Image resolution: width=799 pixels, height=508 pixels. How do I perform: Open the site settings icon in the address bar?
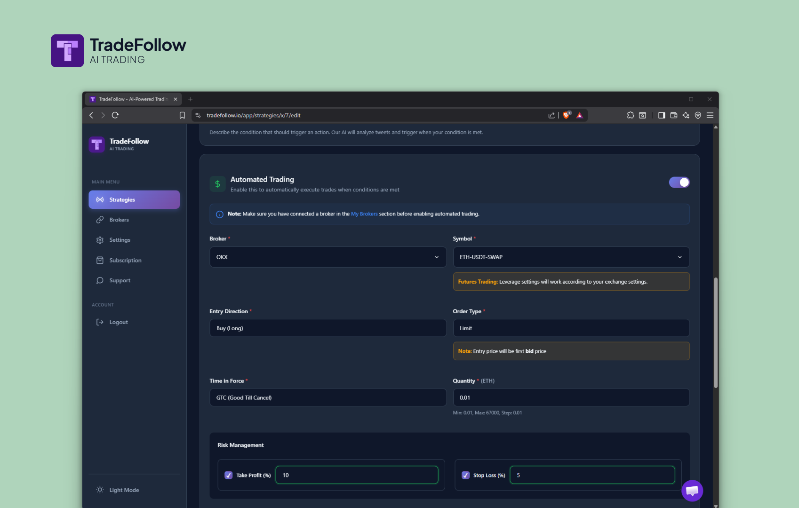point(198,115)
